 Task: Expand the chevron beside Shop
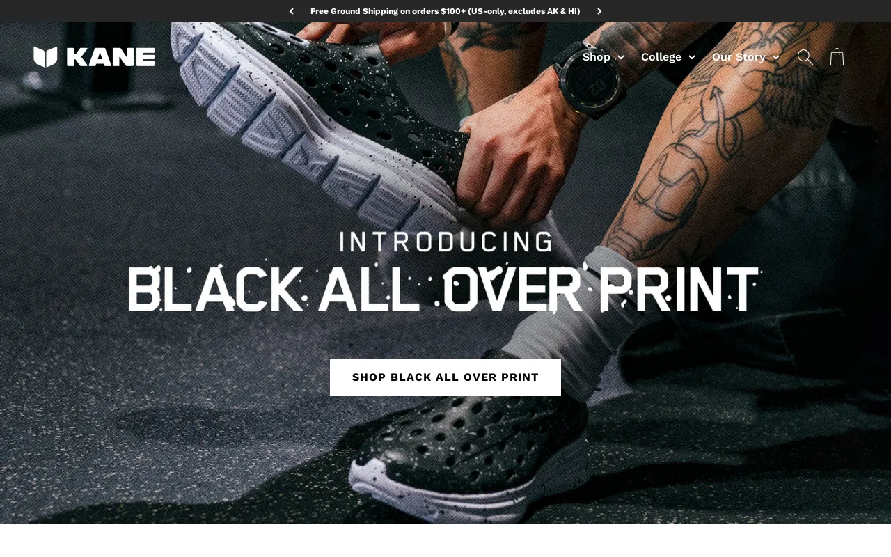pos(620,58)
